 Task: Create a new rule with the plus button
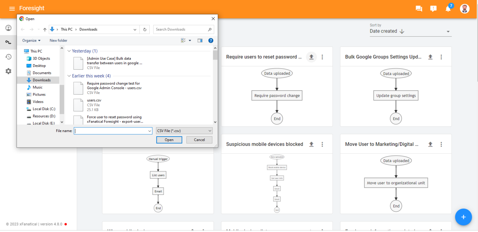point(463,217)
